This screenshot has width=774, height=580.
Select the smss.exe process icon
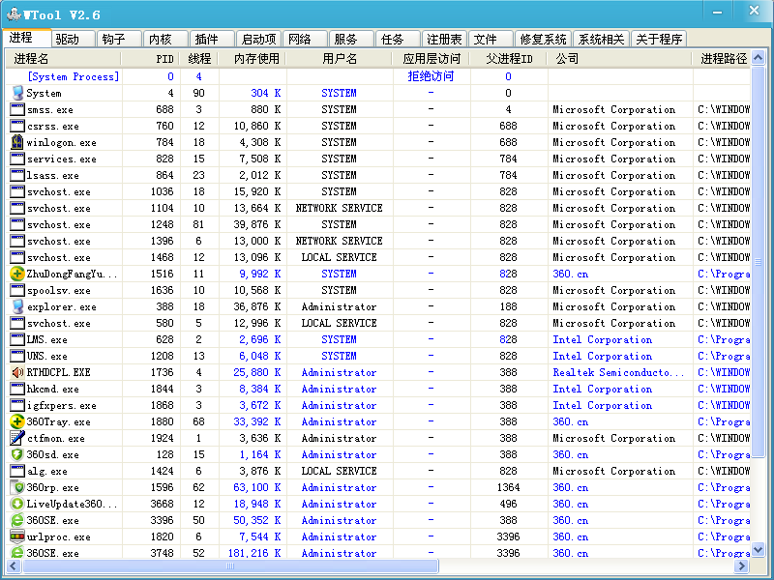point(17,109)
